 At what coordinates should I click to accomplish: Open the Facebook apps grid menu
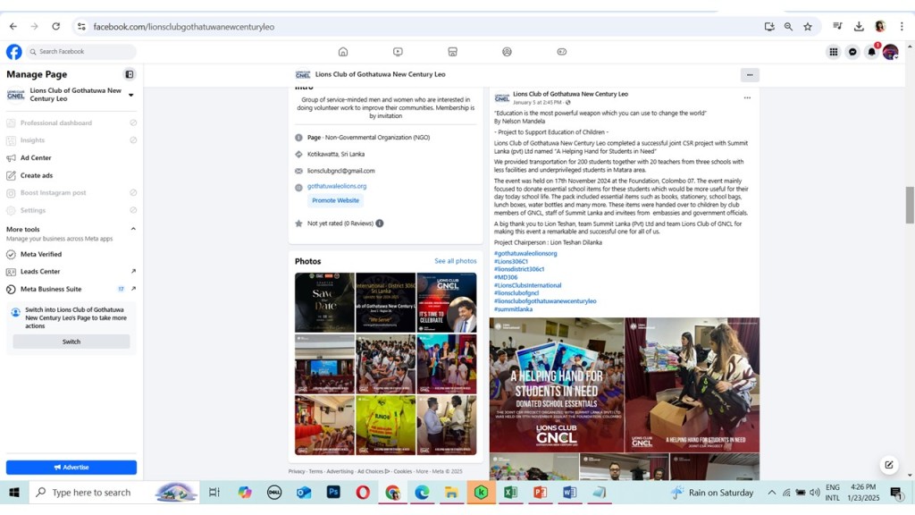click(834, 52)
